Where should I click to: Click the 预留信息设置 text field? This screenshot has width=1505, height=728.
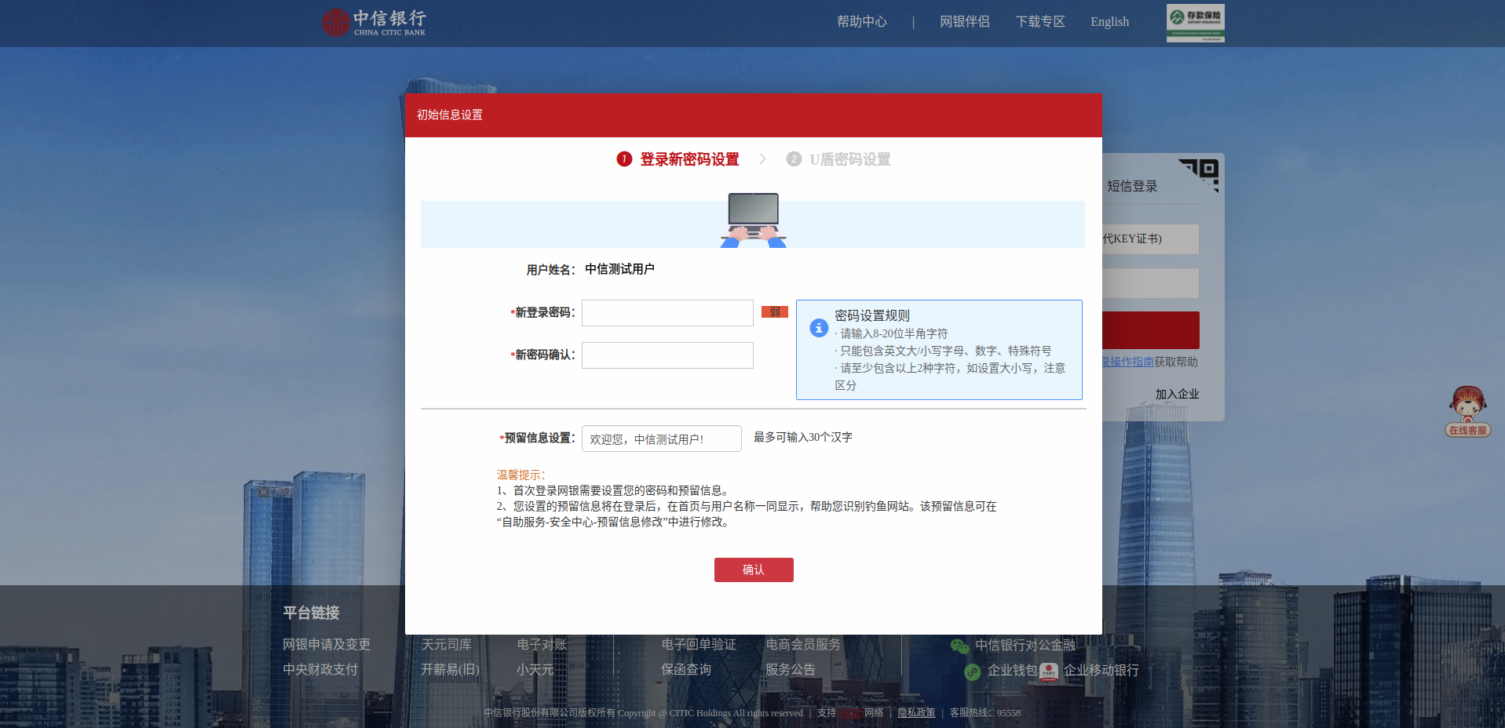(661, 439)
